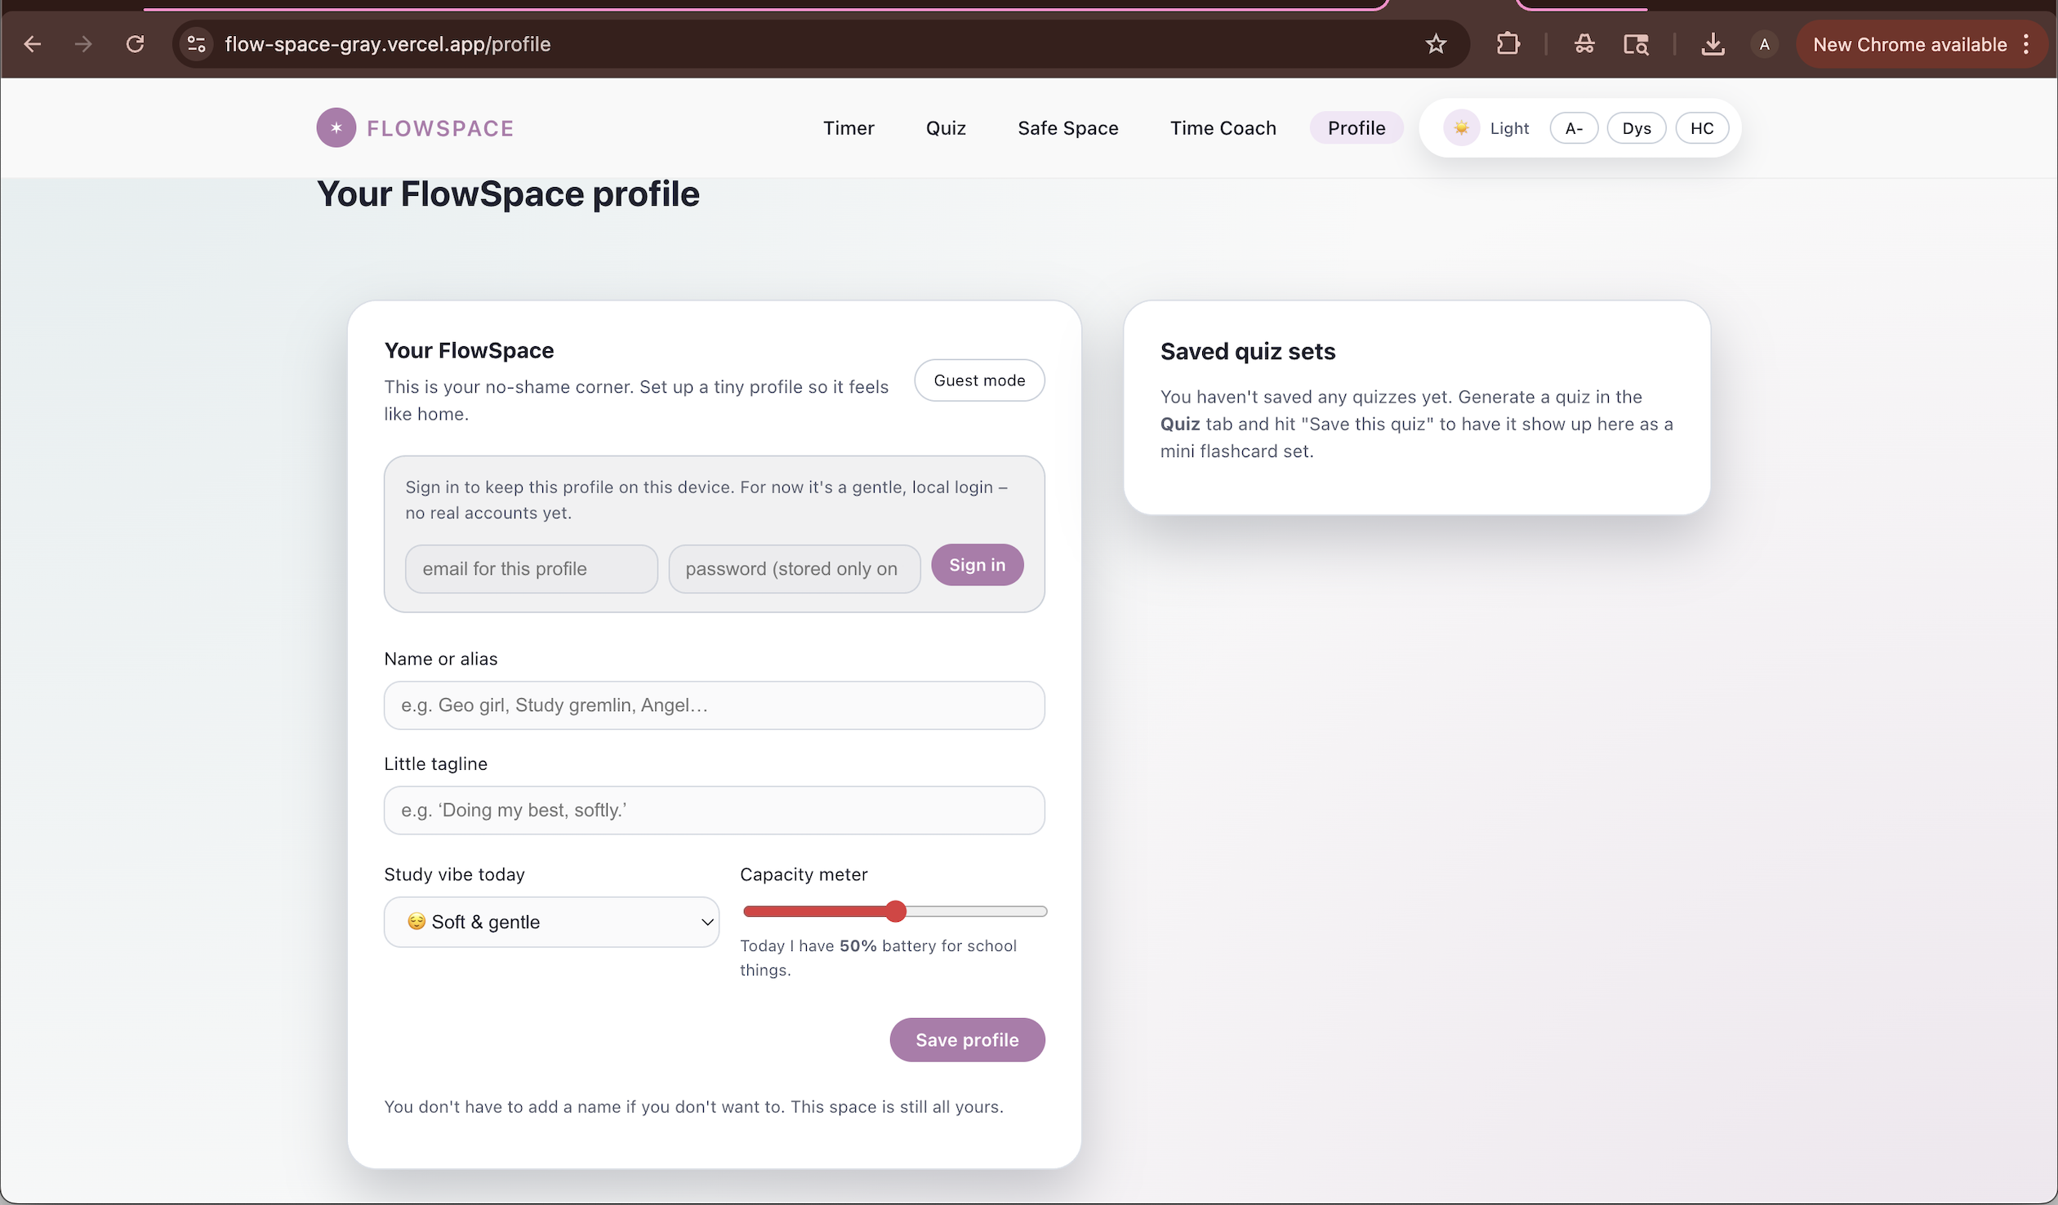2058x1205 pixels.
Task: Toggle HC high contrast mode
Action: click(x=1701, y=128)
